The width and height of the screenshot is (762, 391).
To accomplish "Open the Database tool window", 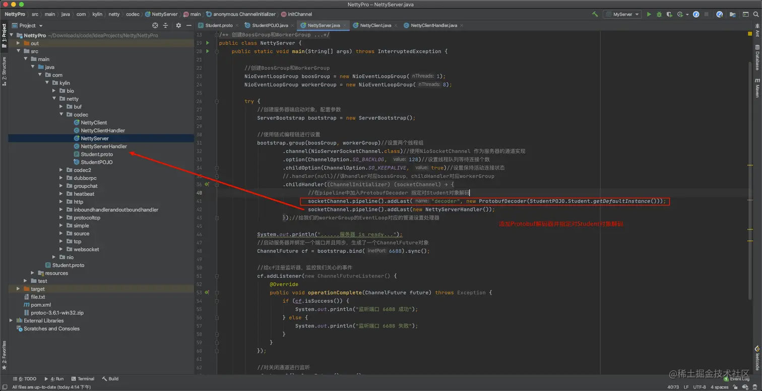I will click(757, 57).
